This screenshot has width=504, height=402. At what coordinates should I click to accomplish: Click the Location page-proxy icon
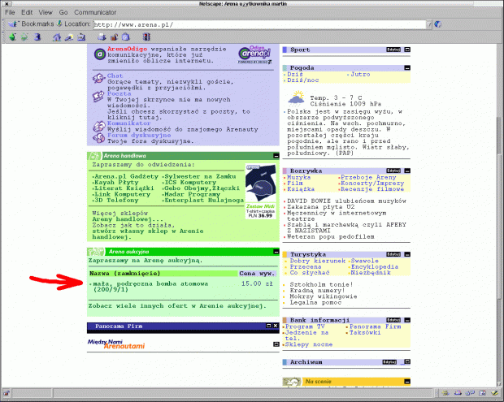(x=59, y=24)
